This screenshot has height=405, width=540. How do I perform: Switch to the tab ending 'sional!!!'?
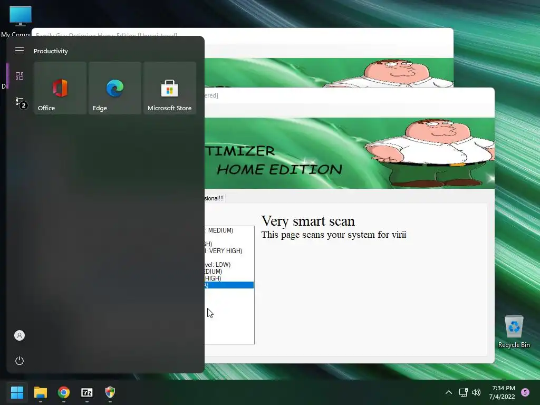pyautogui.click(x=214, y=198)
